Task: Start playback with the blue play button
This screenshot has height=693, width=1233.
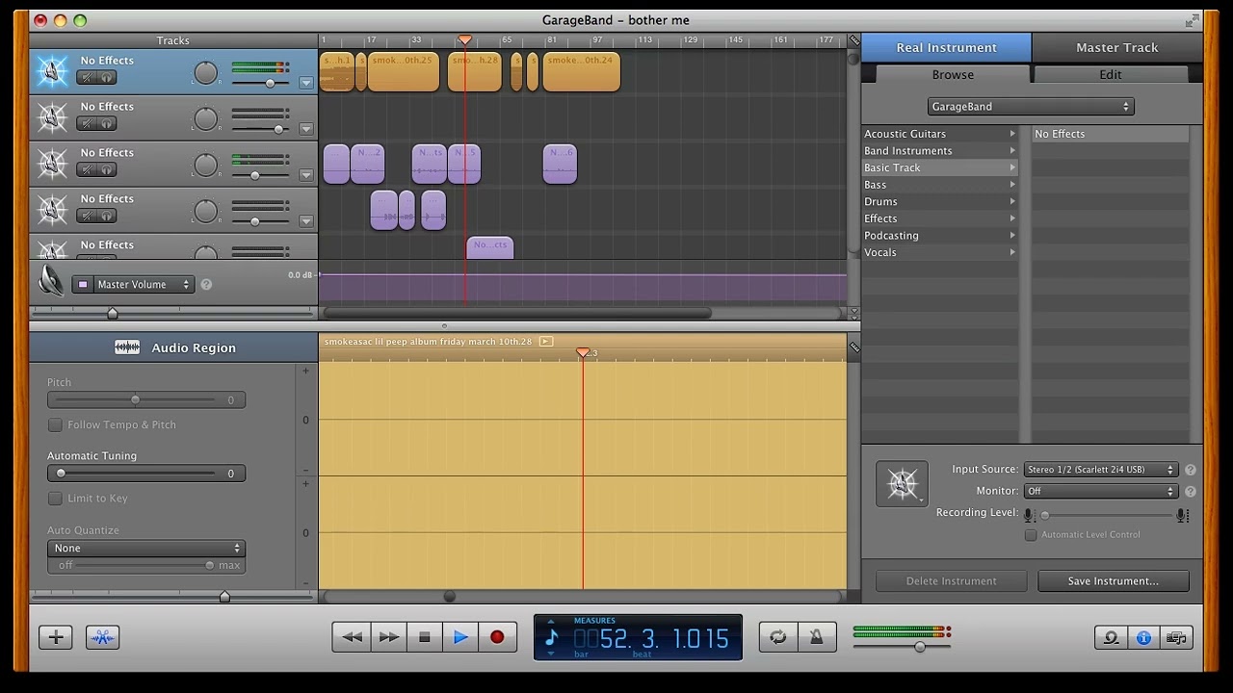Action: coord(460,637)
